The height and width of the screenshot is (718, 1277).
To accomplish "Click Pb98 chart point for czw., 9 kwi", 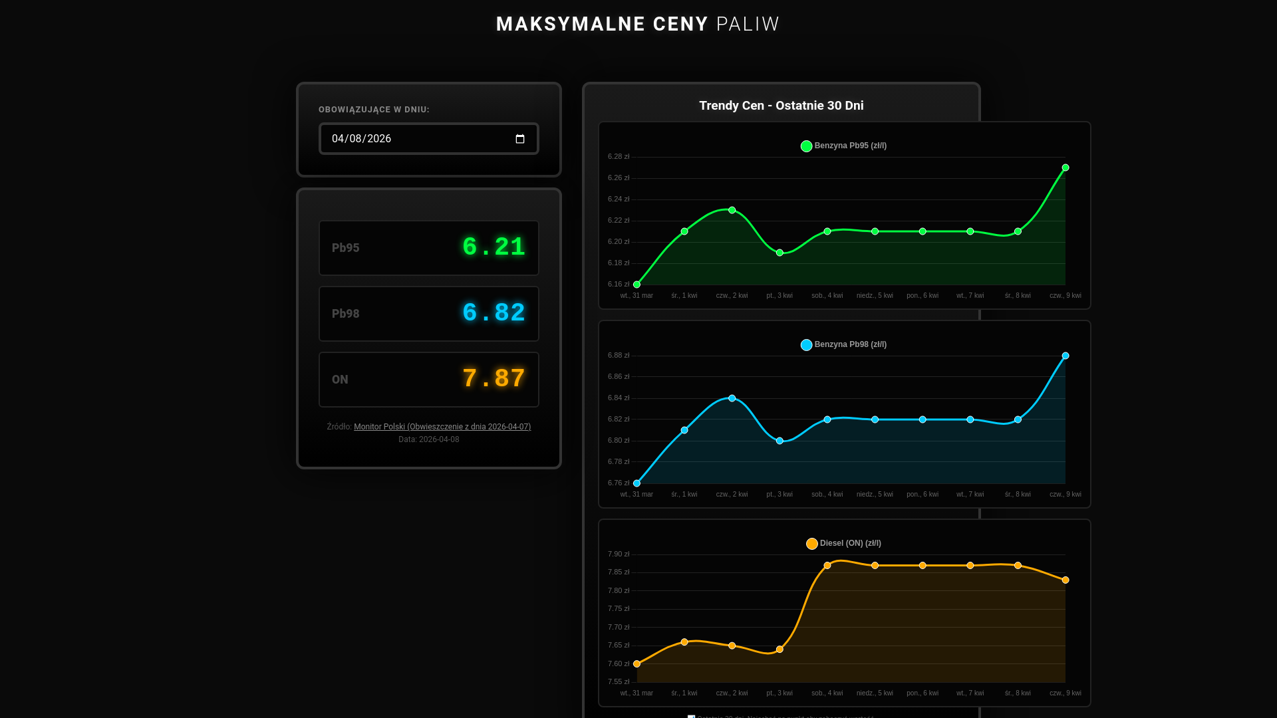I will [1065, 356].
